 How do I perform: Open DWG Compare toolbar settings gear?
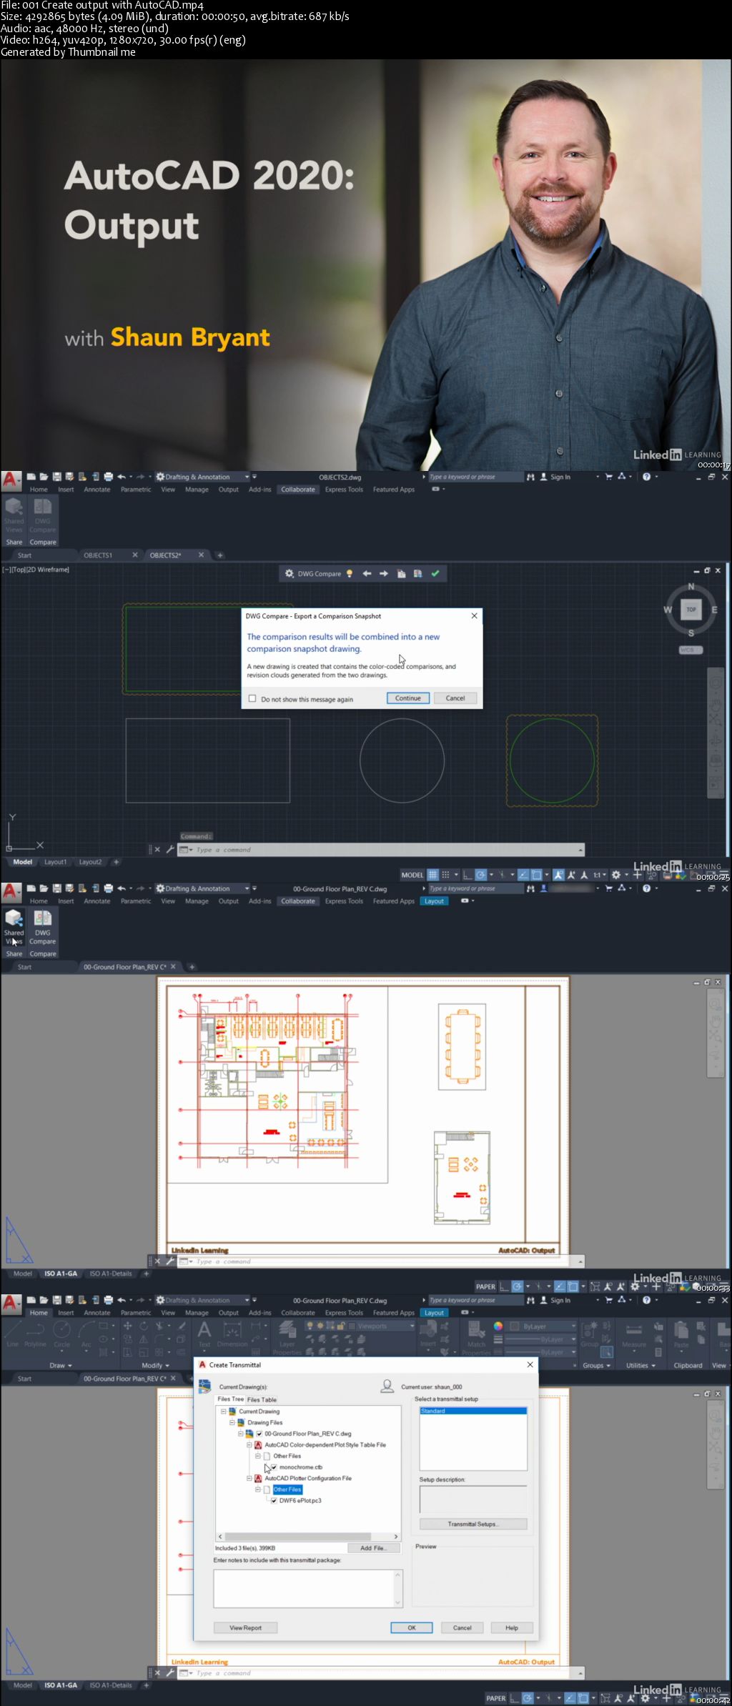[x=290, y=573]
